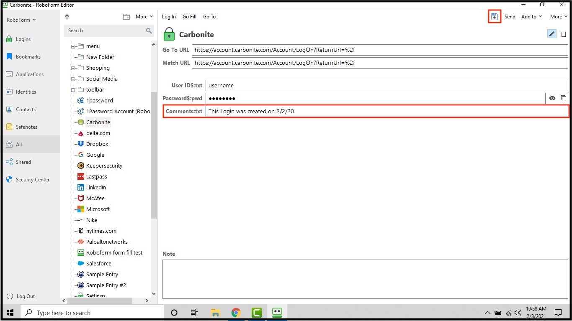The height and width of the screenshot is (321, 572).
Task: Select the Keepersecurity login
Action: [104, 166]
